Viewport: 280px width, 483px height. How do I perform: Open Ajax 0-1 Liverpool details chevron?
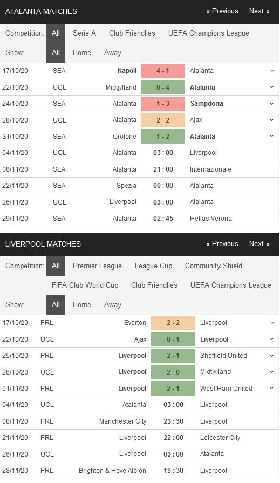272,339
